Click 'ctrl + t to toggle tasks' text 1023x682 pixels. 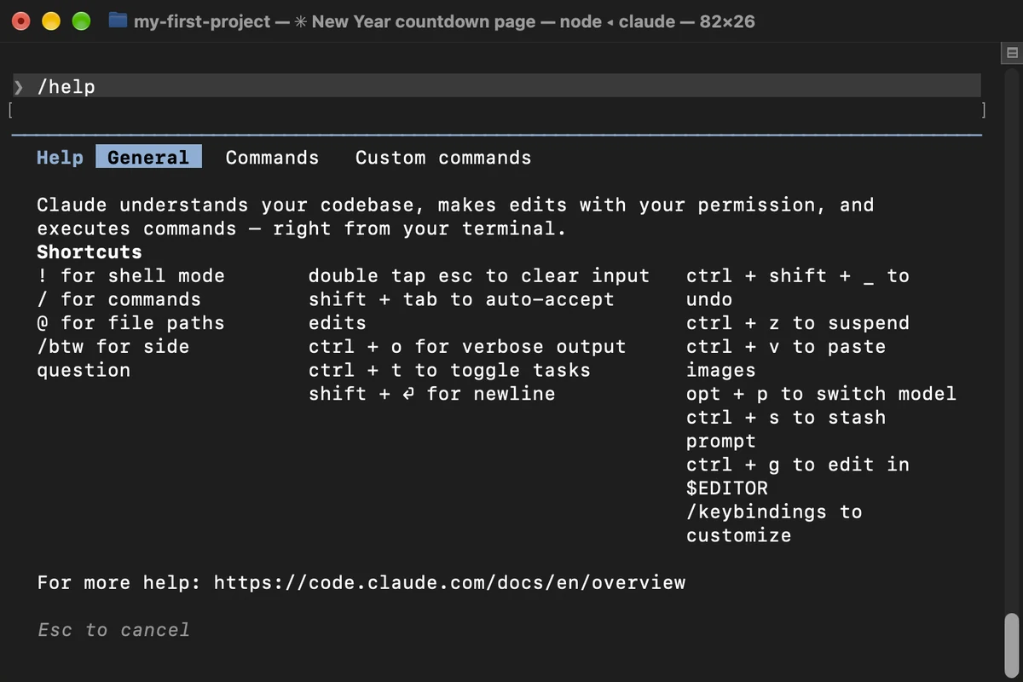[449, 371]
